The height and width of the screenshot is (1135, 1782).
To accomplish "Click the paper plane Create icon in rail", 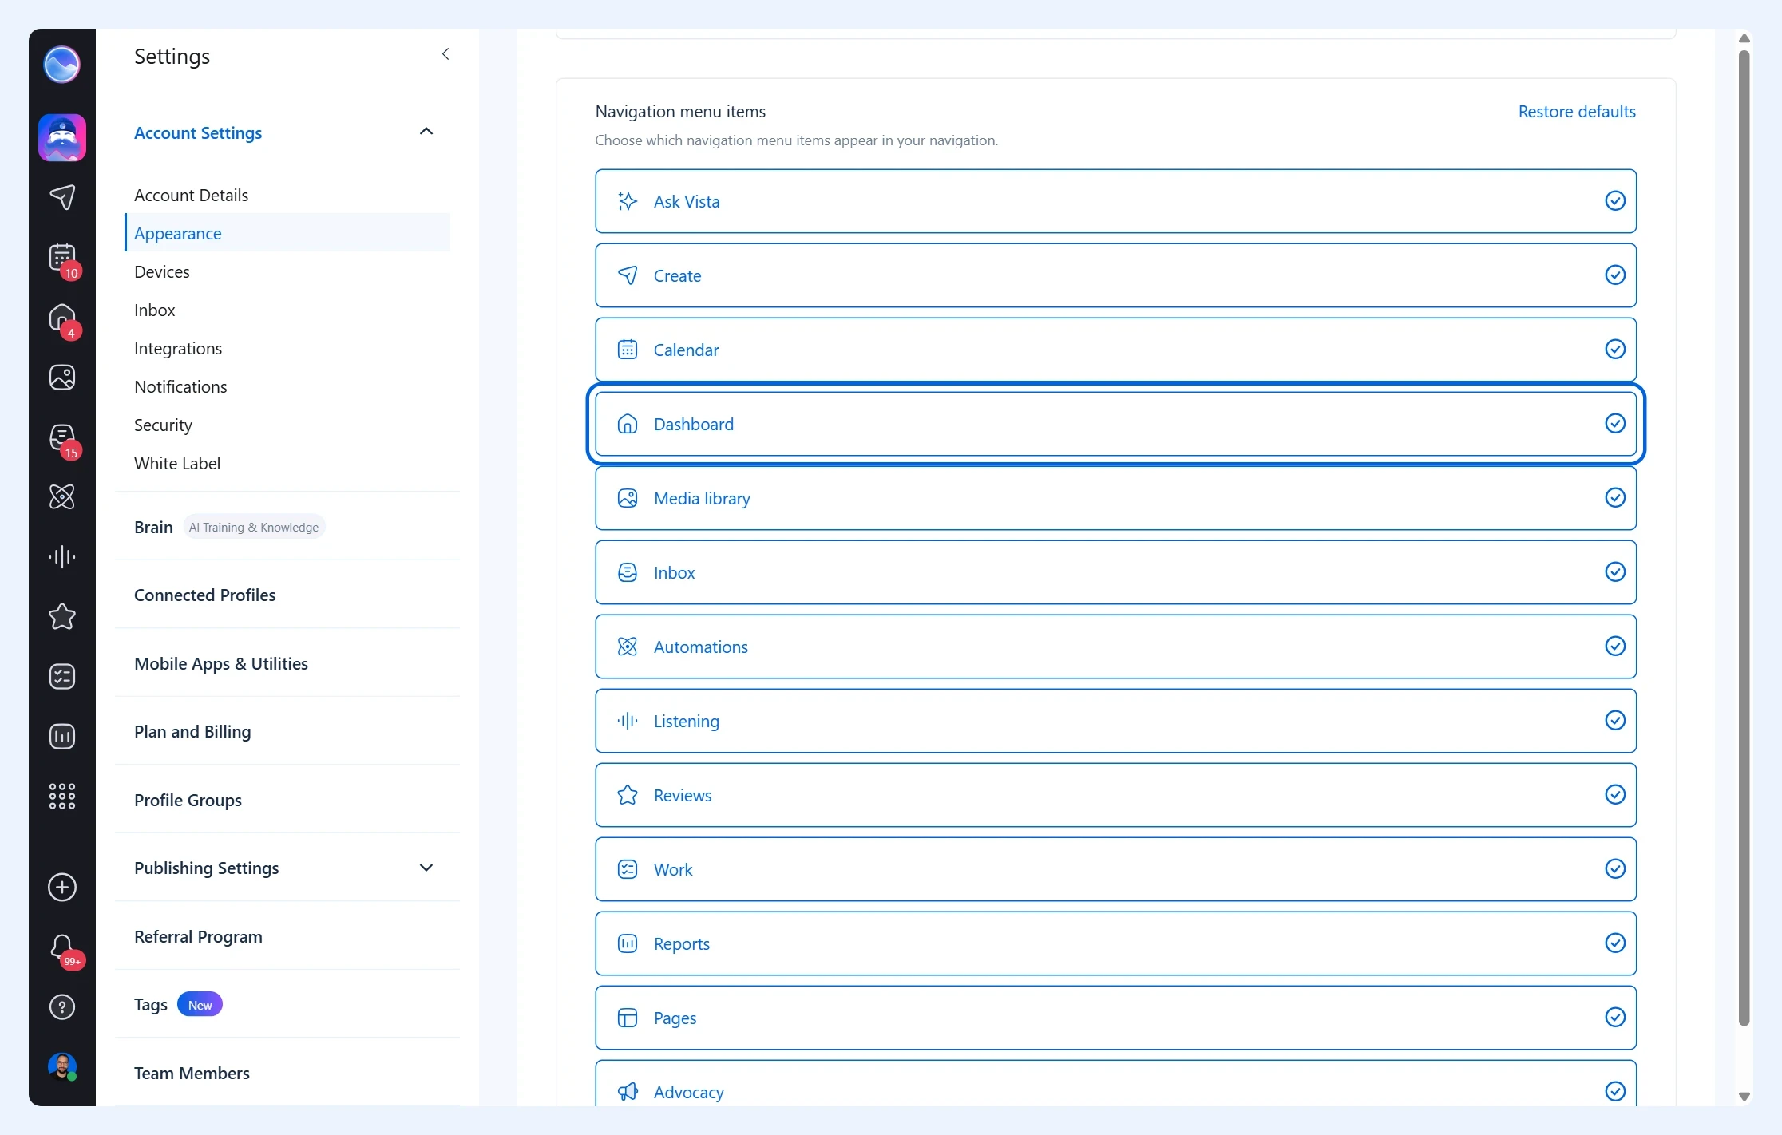I will pyautogui.click(x=62, y=197).
